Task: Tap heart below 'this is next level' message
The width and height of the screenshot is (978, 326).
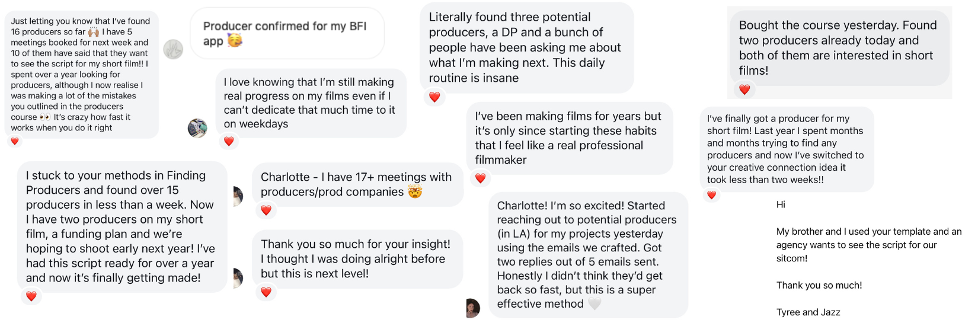Action: pyautogui.click(x=266, y=292)
